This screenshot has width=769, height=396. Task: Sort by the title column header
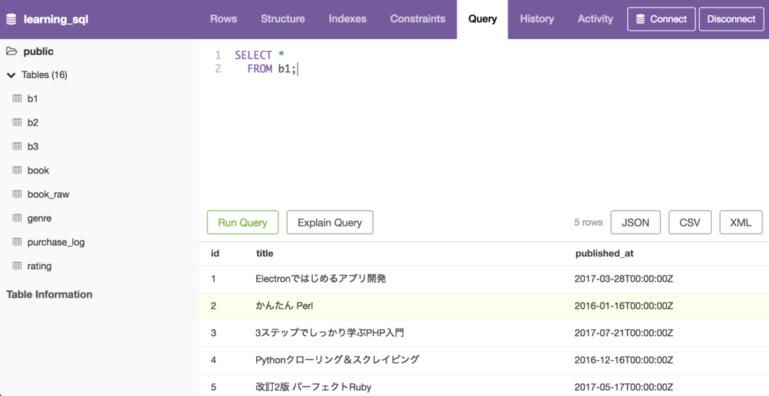(264, 253)
